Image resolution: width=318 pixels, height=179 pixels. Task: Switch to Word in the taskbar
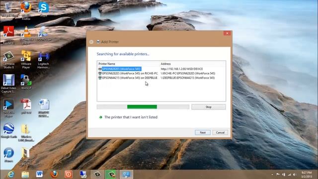[x=40, y=175]
